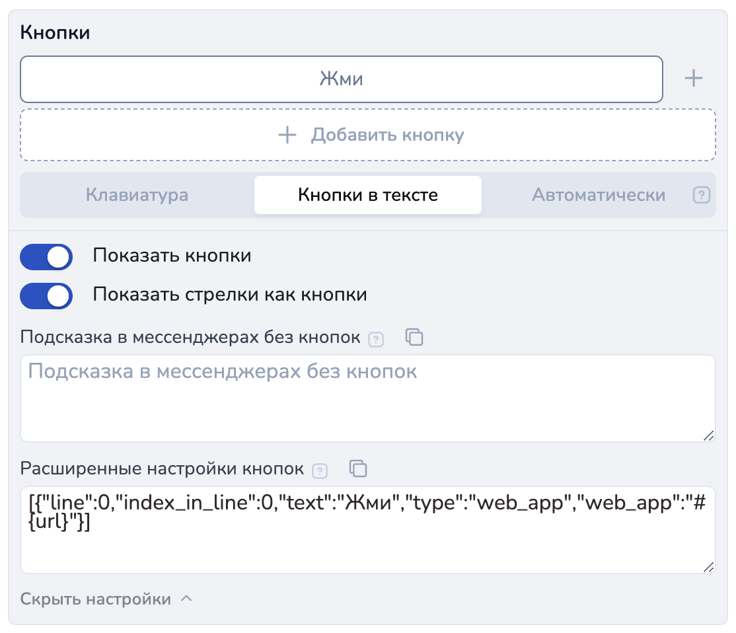Collapse settings using the chevron-up arrow
736x633 pixels.
[x=186, y=599]
